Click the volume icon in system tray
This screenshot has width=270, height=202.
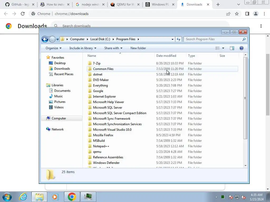point(243,197)
